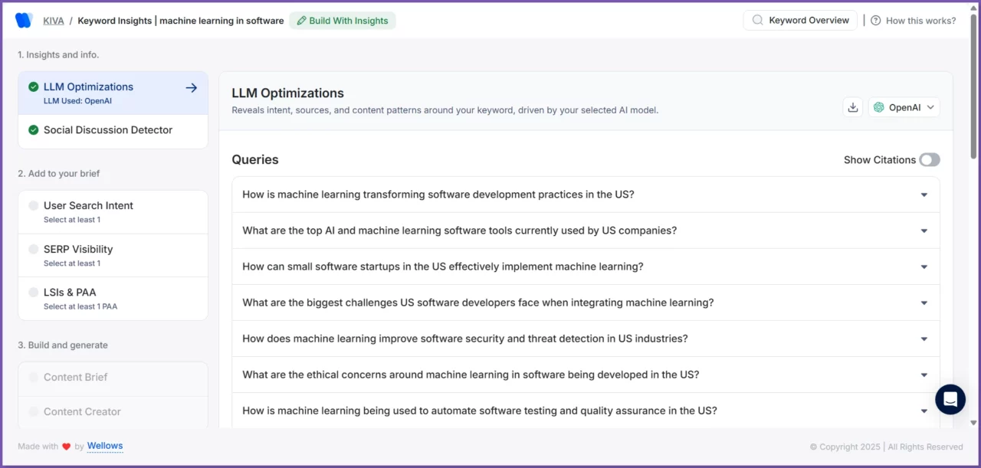Expand the query about machine learning transforming software development
The height and width of the screenshot is (468, 981).
tap(924, 195)
